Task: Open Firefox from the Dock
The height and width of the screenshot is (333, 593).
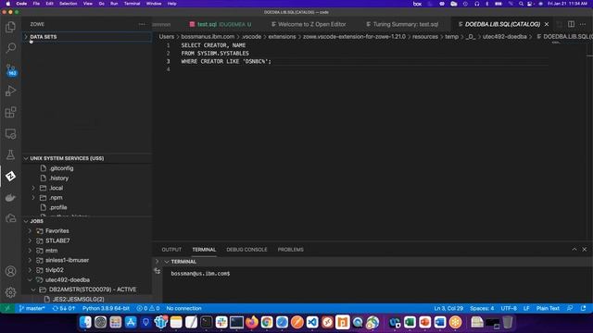Action: click(x=251, y=322)
